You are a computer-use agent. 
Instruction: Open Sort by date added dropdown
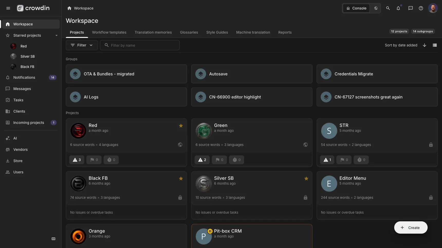tap(401, 45)
